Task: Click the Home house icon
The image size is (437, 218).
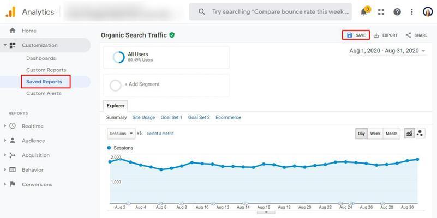Action: tap(13, 31)
